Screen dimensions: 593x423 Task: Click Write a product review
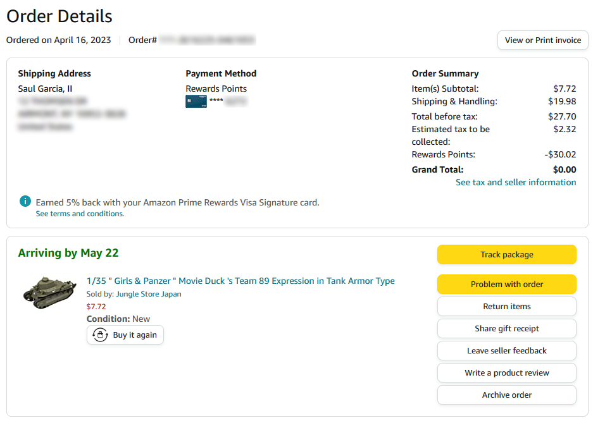click(x=506, y=373)
